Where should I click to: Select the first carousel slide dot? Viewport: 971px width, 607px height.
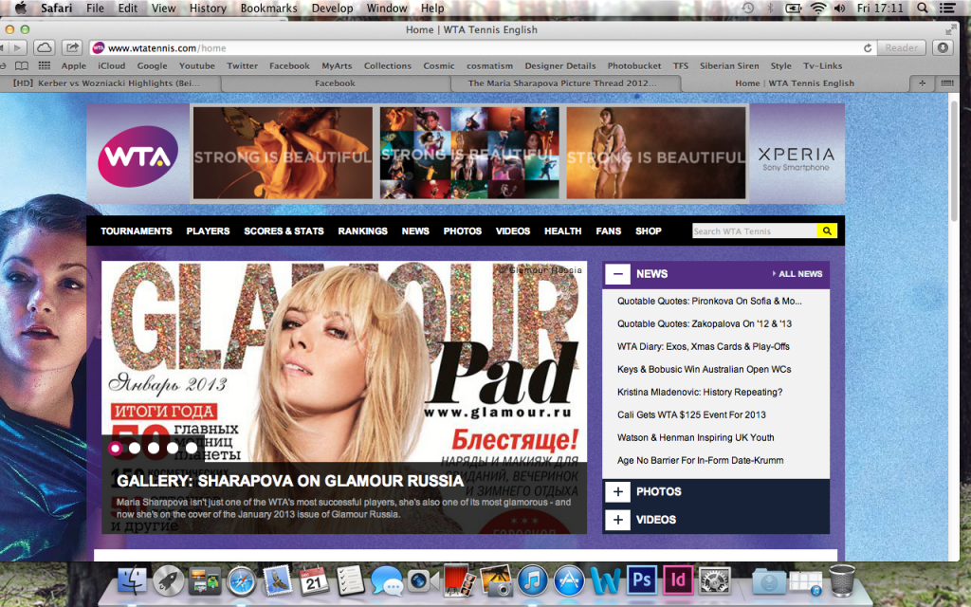[x=115, y=448]
